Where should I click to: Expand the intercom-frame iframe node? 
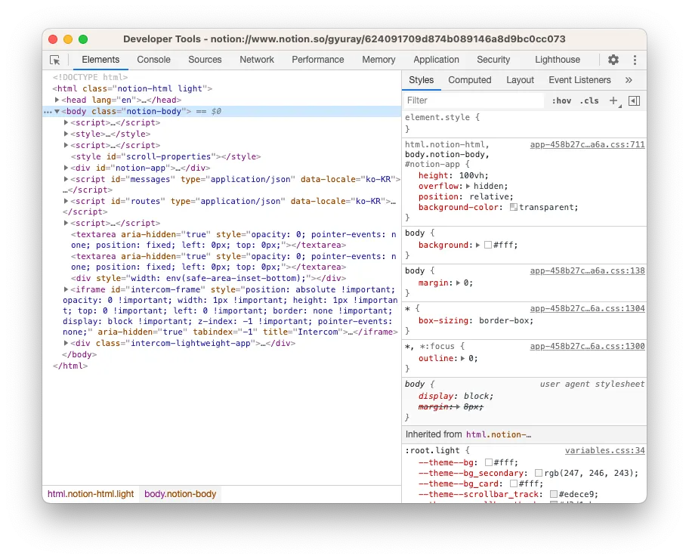(66, 289)
